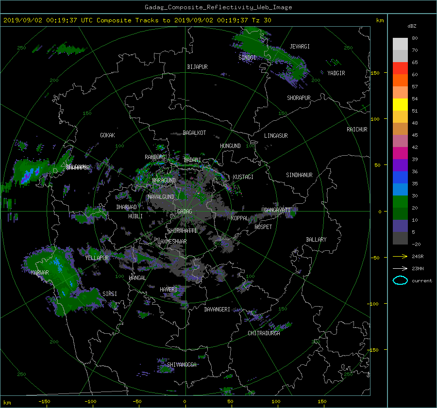Click the LINGASUR city label
This screenshot has width=437, height=408.
click(276, 136)
